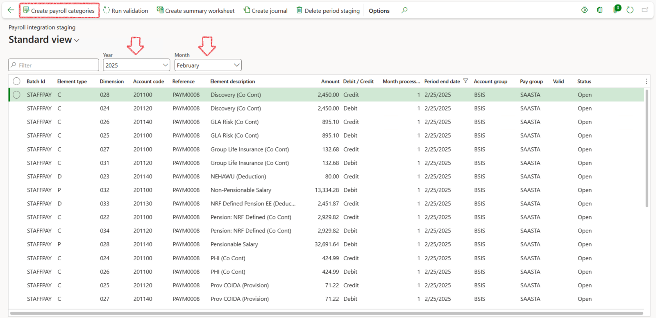656x318 pixels.
Task: Click dimension 023 cell
Action: [x=105, y=176]
